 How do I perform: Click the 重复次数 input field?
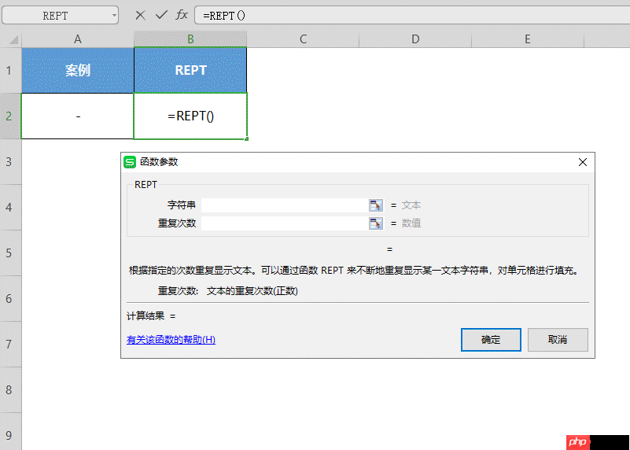coord(284,223)
